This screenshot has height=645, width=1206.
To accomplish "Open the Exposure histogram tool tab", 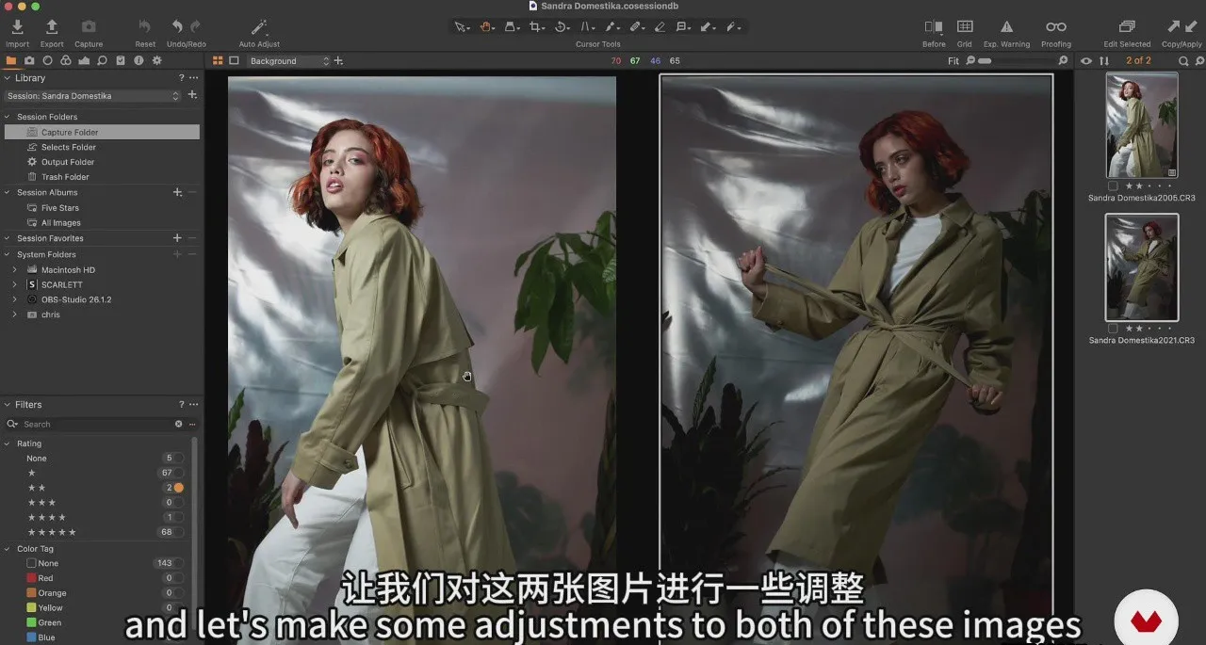I will 84,61.
